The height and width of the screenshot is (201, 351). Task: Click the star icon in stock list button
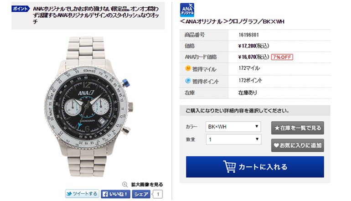(x=277, y=128)
